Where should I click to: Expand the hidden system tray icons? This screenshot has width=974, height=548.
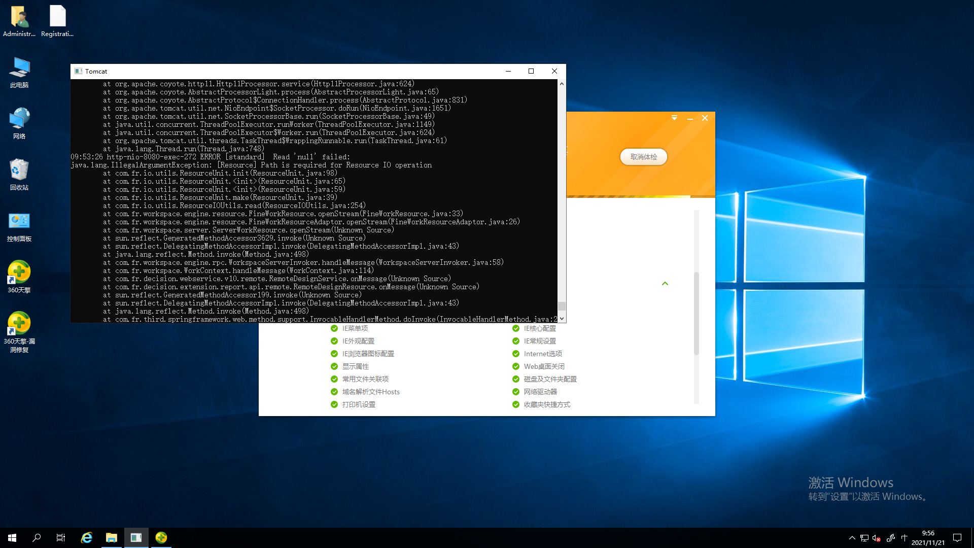pyautogui.click(x=852, y=538)
